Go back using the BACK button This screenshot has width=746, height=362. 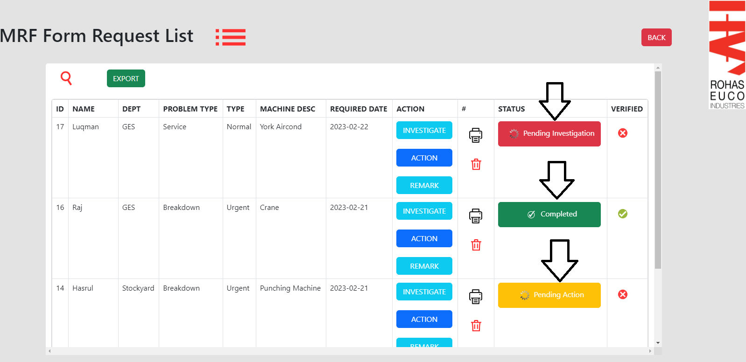point(656,37)
